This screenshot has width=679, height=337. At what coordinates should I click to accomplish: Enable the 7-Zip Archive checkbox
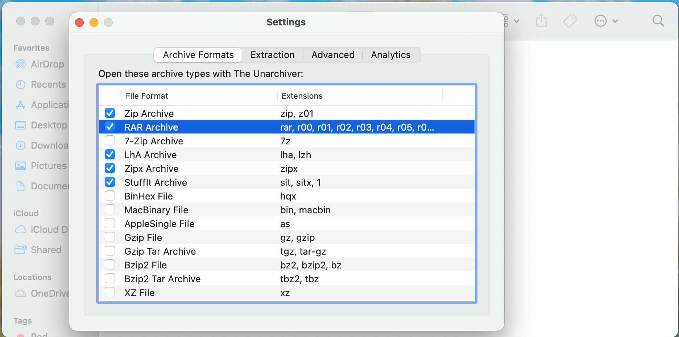110,140
